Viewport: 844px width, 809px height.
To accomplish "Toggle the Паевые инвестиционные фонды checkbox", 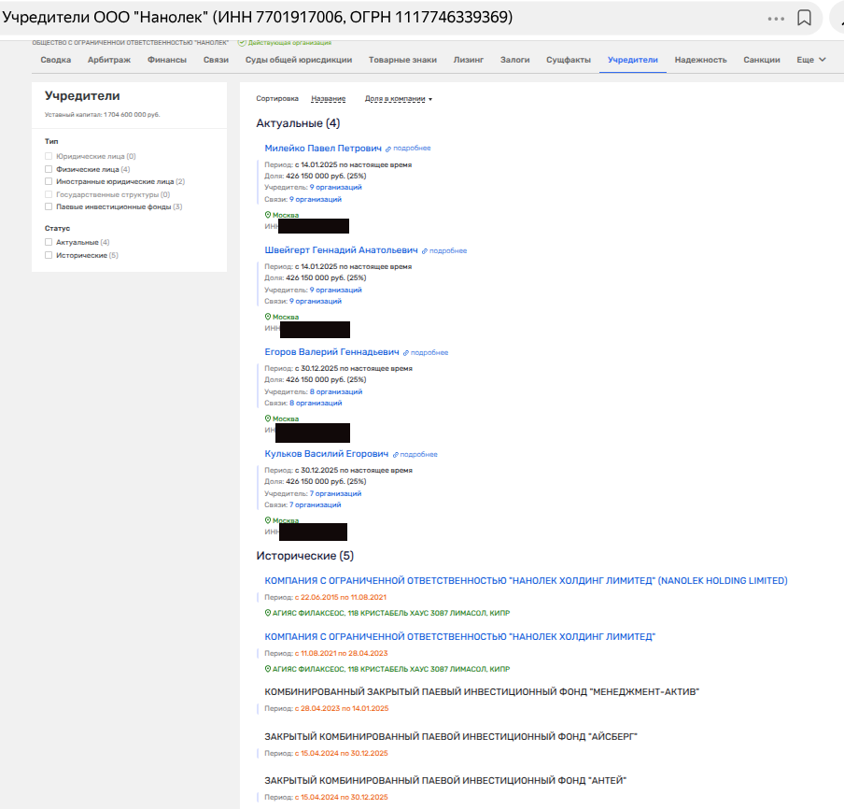I will pyautogui.click(x=49, y=206).
